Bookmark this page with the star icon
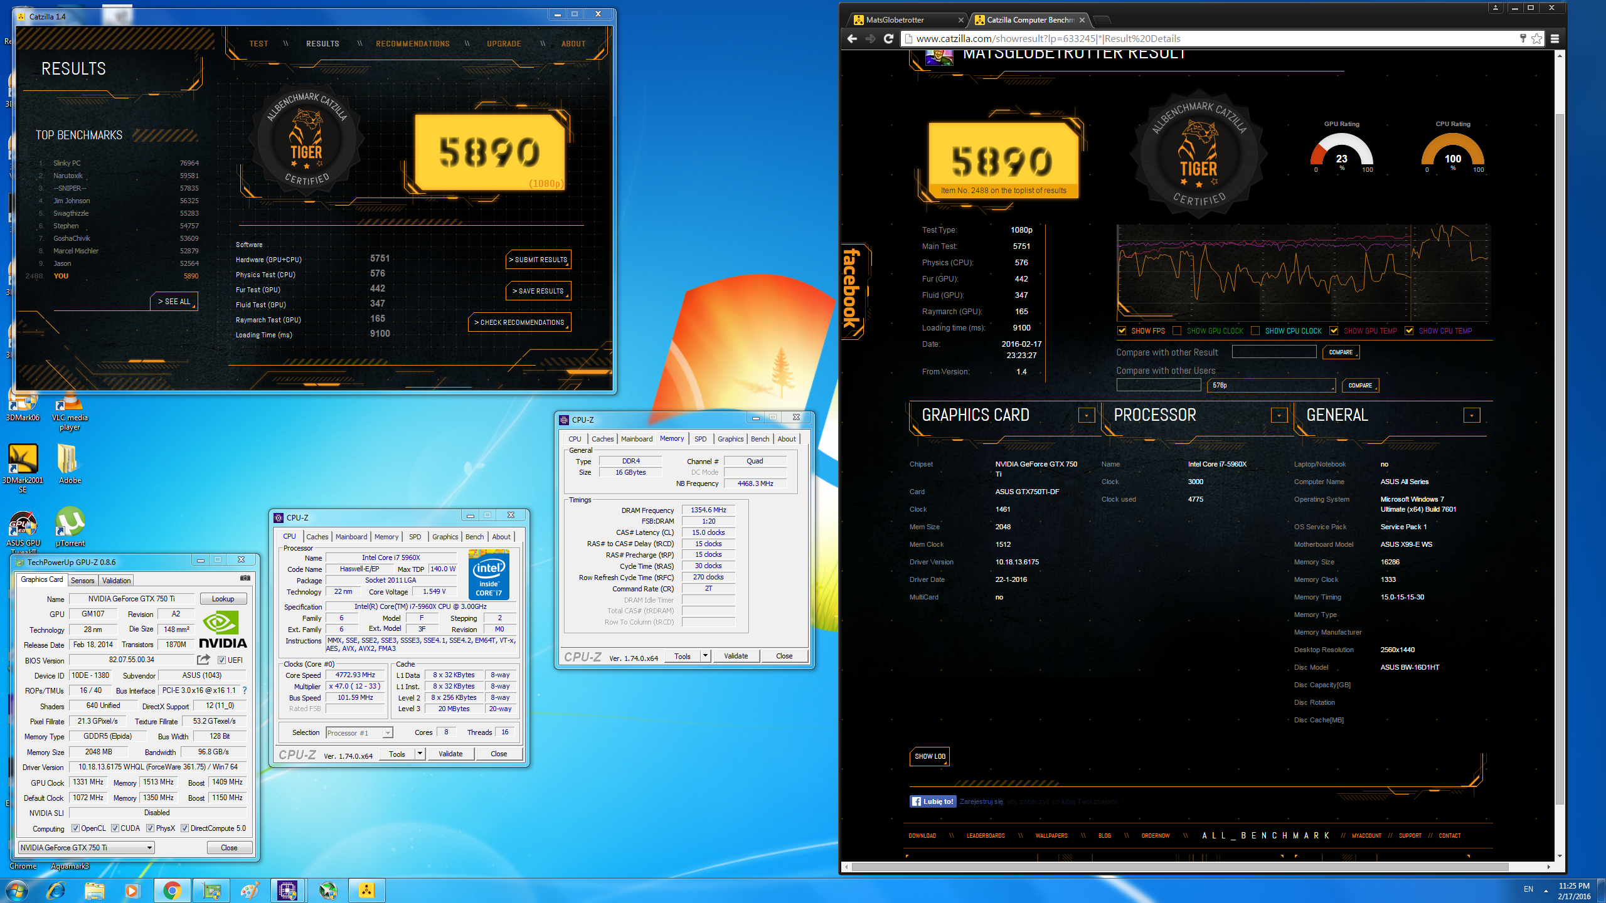This screenshot has height=903, width=1606. click(x=1536, y=39)
